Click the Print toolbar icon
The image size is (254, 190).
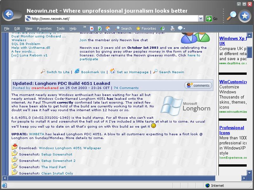[172, 28]
